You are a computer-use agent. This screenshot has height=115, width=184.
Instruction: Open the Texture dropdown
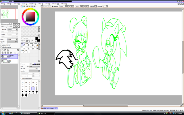[x=13, y=30]
